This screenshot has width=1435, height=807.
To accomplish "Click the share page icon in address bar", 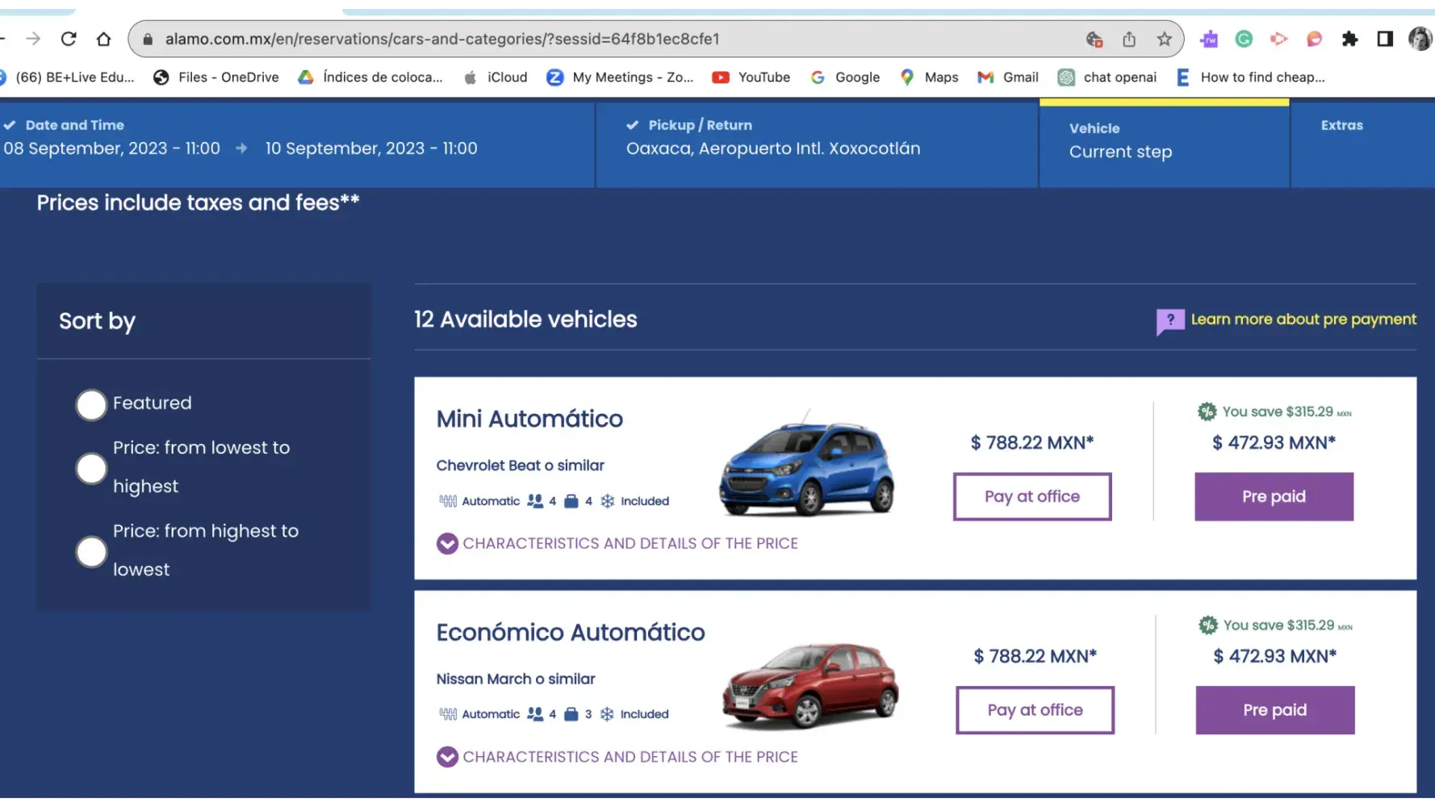I will tap(1129, 39).
